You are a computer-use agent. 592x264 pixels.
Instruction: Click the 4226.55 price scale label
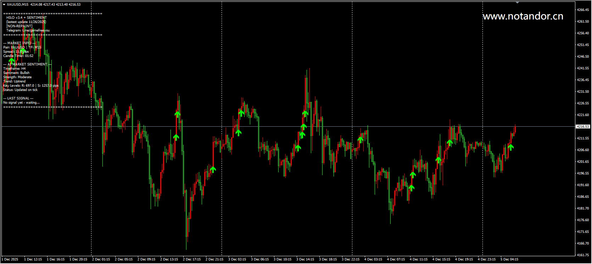[583, 103]
